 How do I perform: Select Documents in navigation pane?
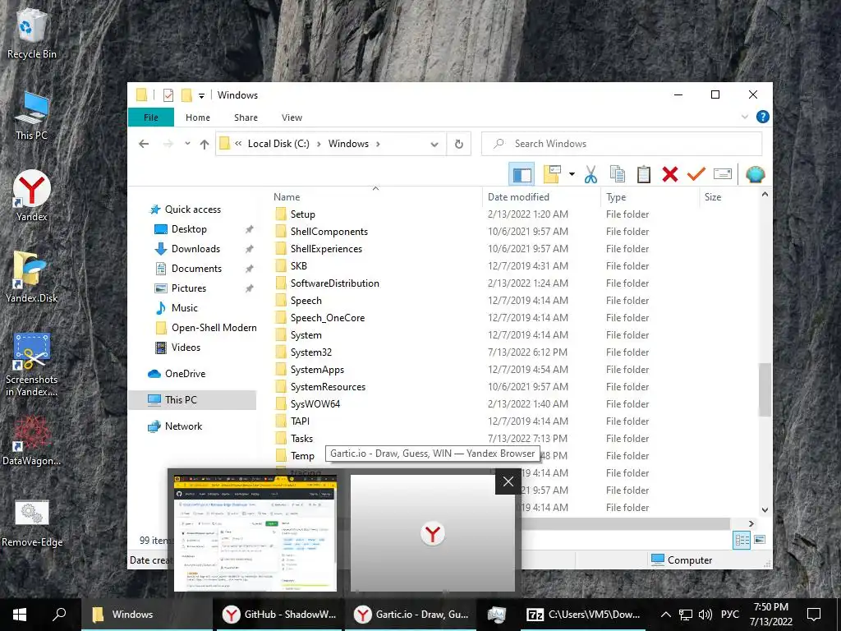coord(196,269)
